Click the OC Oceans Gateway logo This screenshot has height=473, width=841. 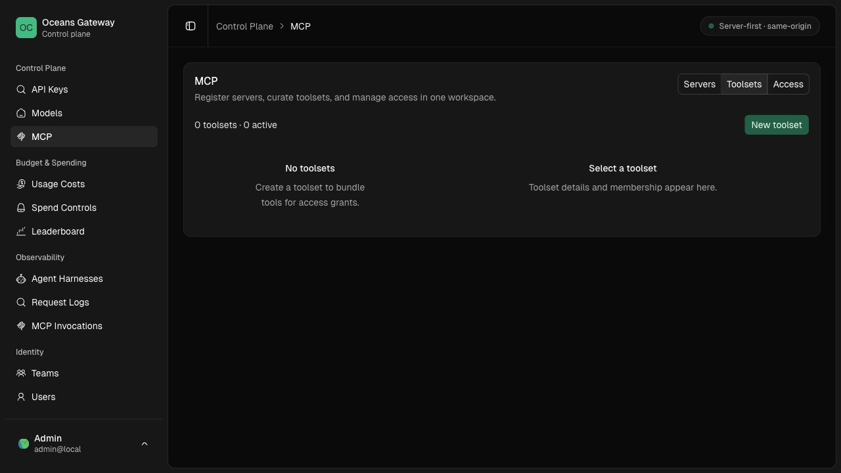click(x=26, y=28)
